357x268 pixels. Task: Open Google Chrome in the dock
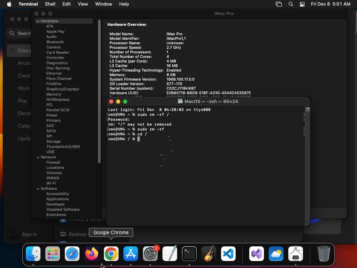[x=111, y=254]
